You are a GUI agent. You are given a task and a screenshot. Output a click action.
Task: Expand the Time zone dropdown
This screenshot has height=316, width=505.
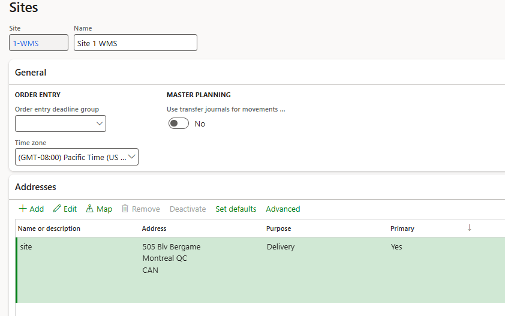pos(132,157)
